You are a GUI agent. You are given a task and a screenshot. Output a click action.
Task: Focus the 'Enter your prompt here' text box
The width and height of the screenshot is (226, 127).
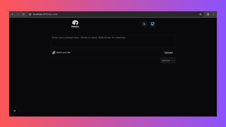coord(113,41)
